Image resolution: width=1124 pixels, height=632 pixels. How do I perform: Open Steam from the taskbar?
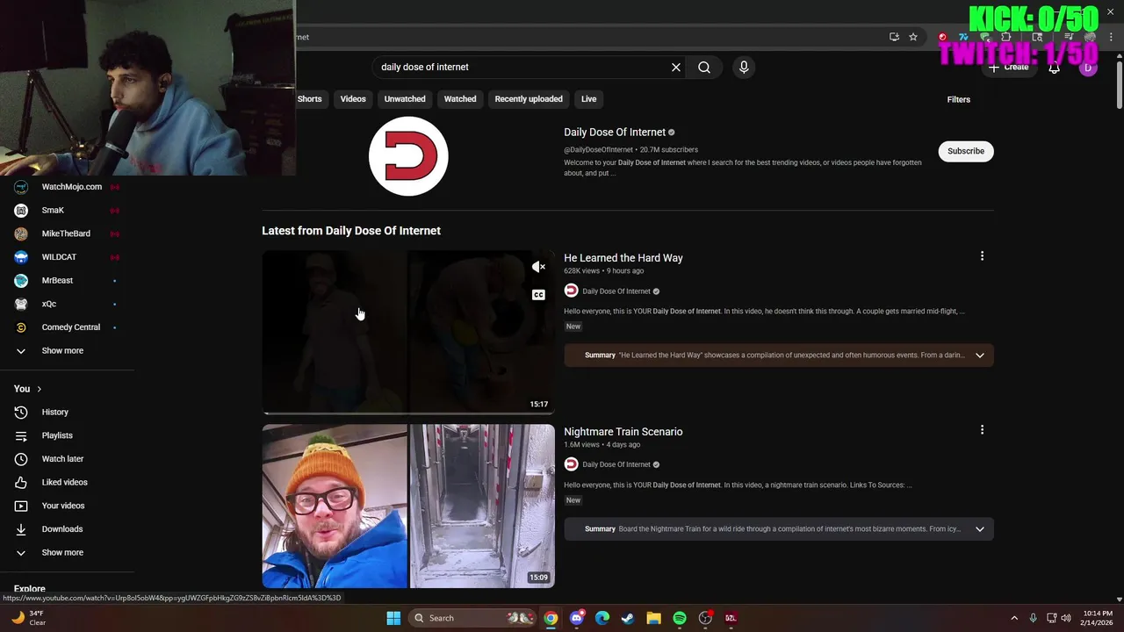(x=628, y=618)
